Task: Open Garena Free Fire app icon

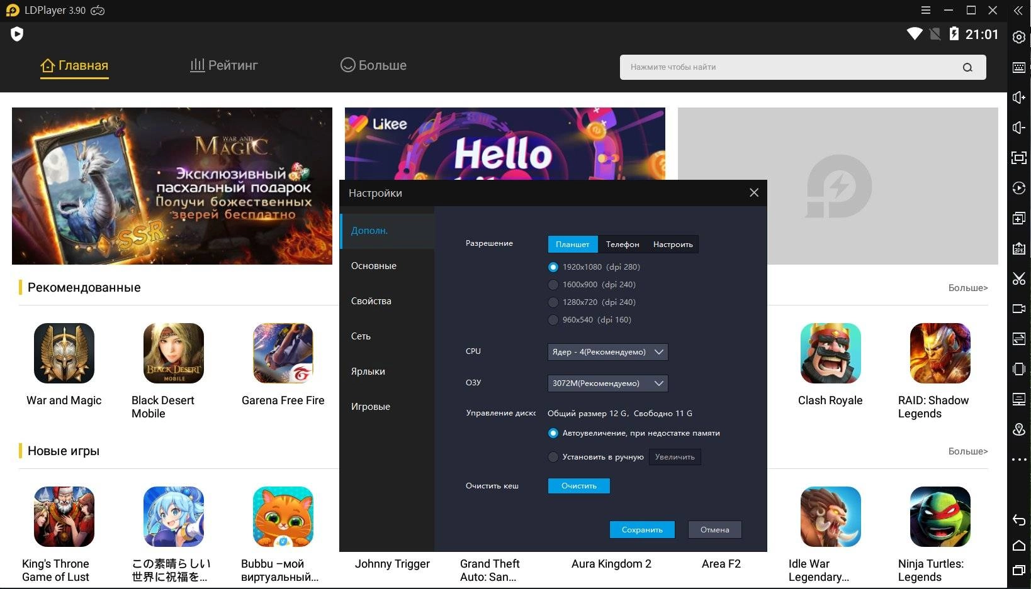Action: click(x=283, y=353)
